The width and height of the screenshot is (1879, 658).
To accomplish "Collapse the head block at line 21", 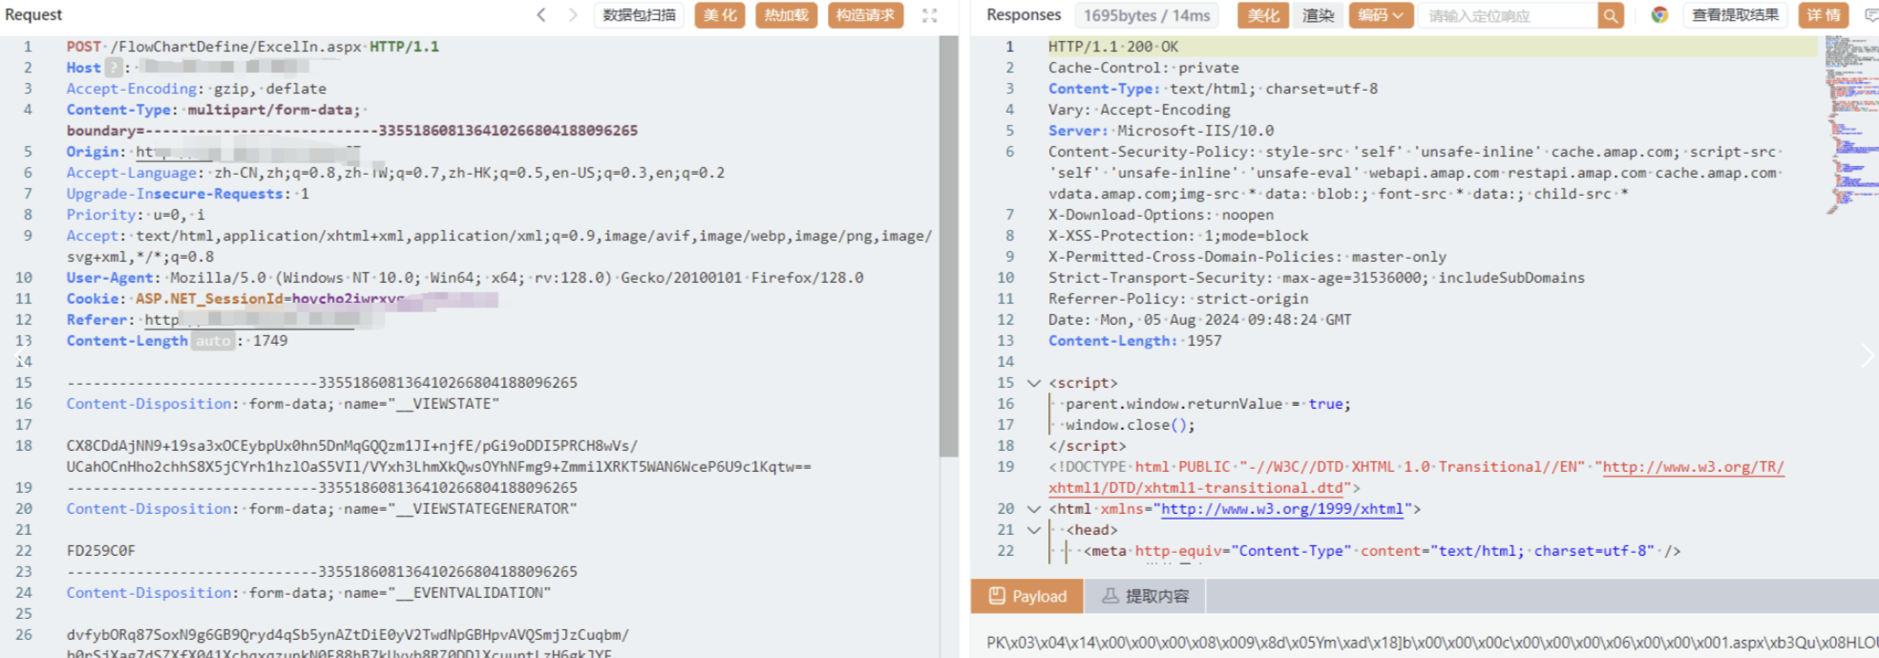I will (x=1033, y=530).
